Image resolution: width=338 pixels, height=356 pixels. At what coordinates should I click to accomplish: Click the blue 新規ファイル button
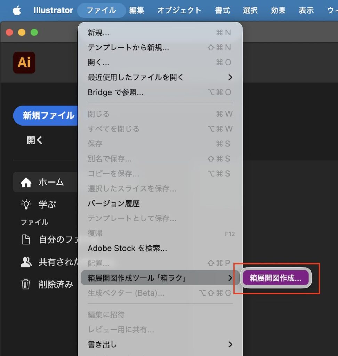(x=46, y=115)
